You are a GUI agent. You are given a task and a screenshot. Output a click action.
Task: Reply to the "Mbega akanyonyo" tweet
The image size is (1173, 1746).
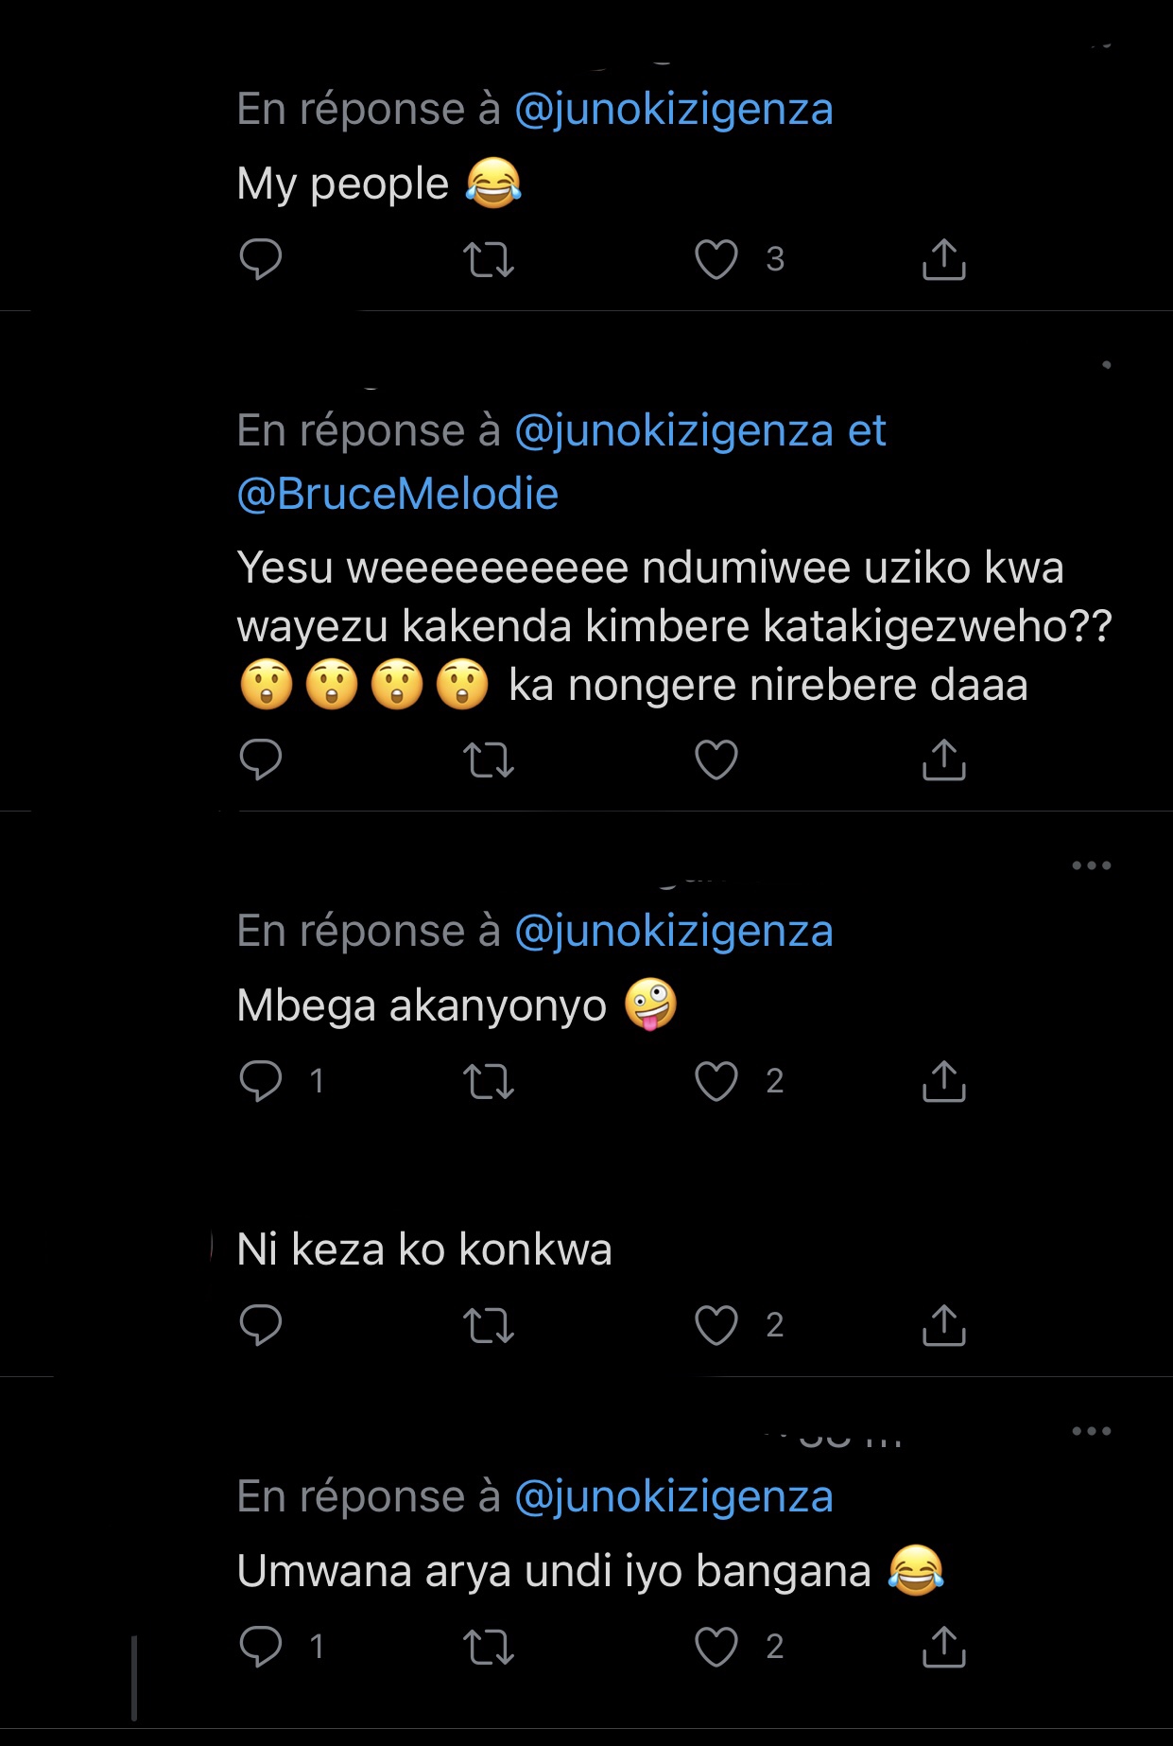[261, 1081]
